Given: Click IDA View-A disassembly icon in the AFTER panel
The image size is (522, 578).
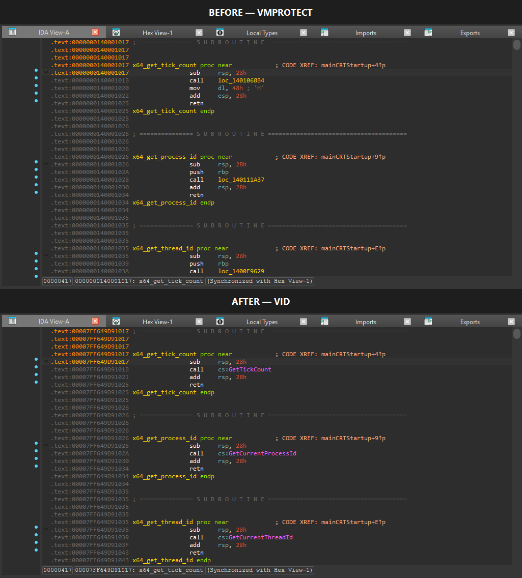Looking at the screenshot, I should point(12,321).
